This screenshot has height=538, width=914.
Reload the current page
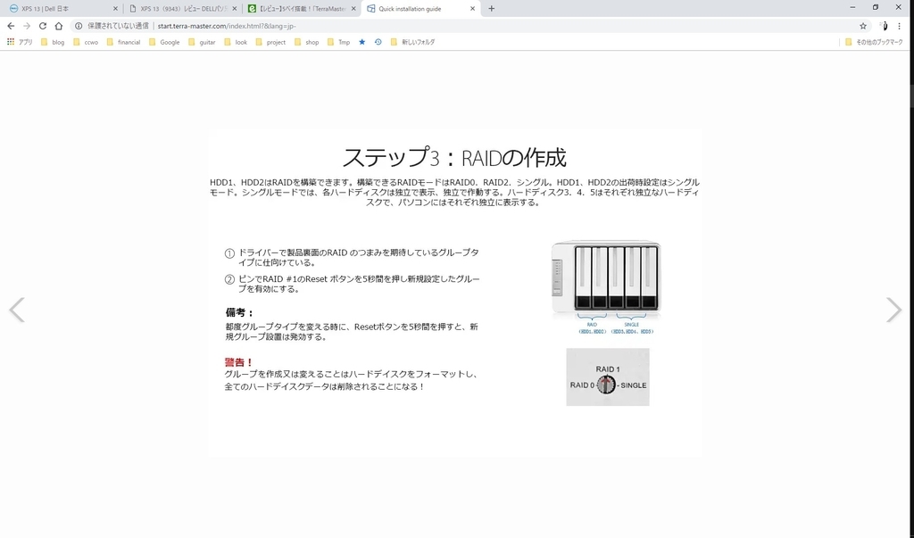(x=43, y=26)
